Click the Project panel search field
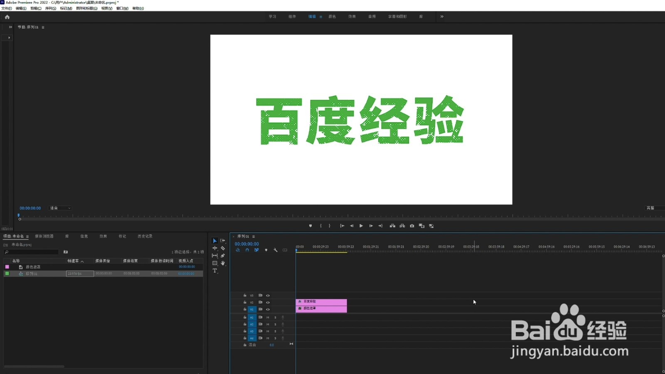Viewport: 665px width, 374px height. (32, 252)
